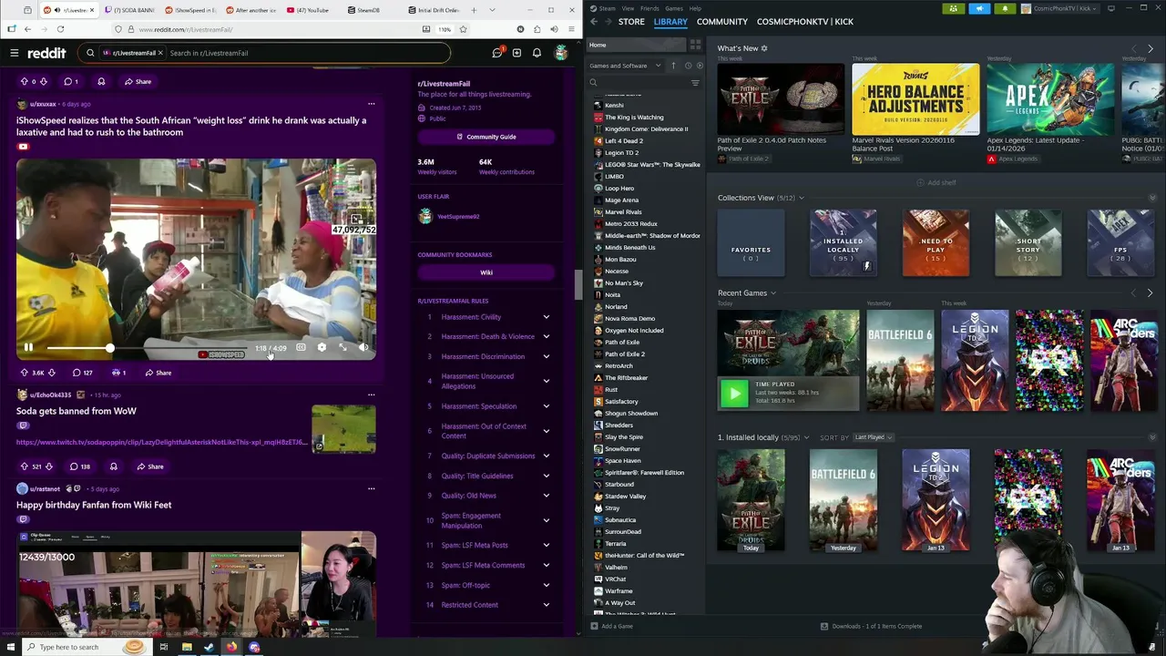This screenshot has width=1166, height=656.
Task: Open Steam announcements megaphone button
Action: click(979, 8)
